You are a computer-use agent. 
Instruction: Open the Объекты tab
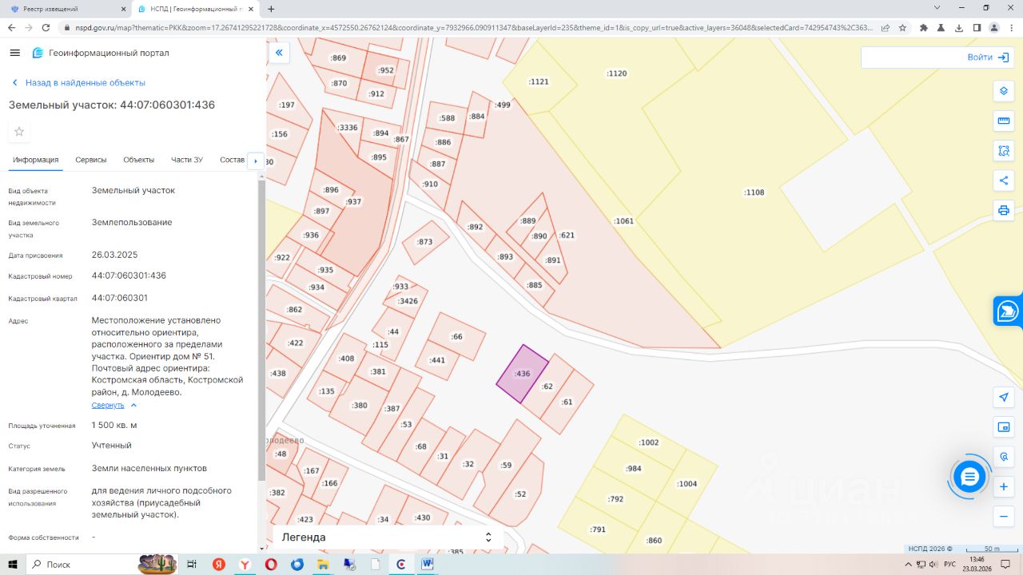(x=138, y=160)
